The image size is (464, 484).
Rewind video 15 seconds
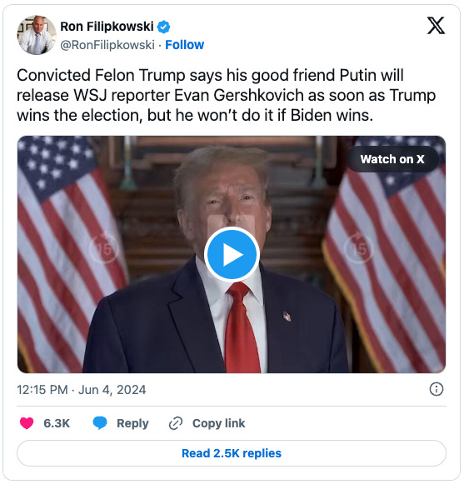click(x=104, y=248)
